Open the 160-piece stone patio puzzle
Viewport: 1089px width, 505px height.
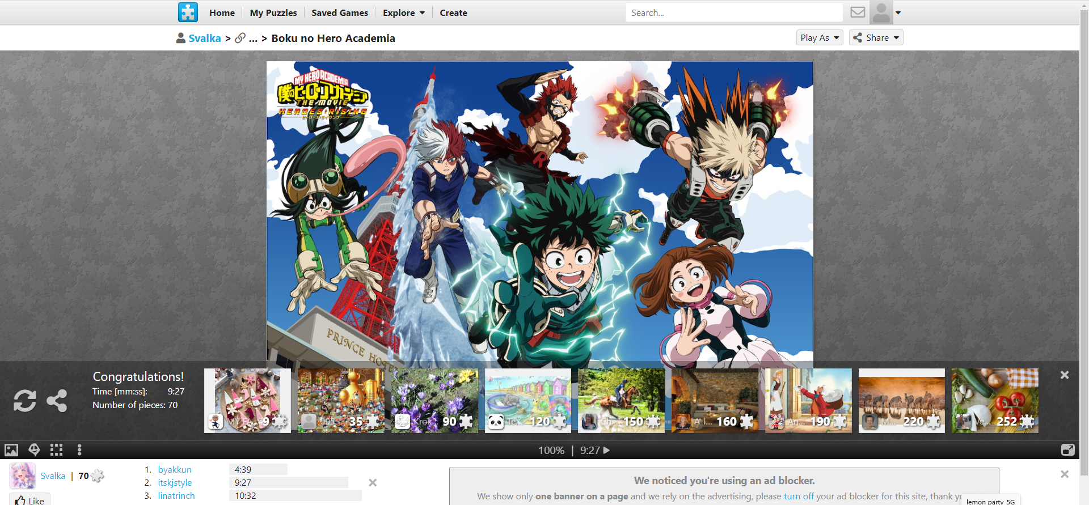(x=715, y=401)
